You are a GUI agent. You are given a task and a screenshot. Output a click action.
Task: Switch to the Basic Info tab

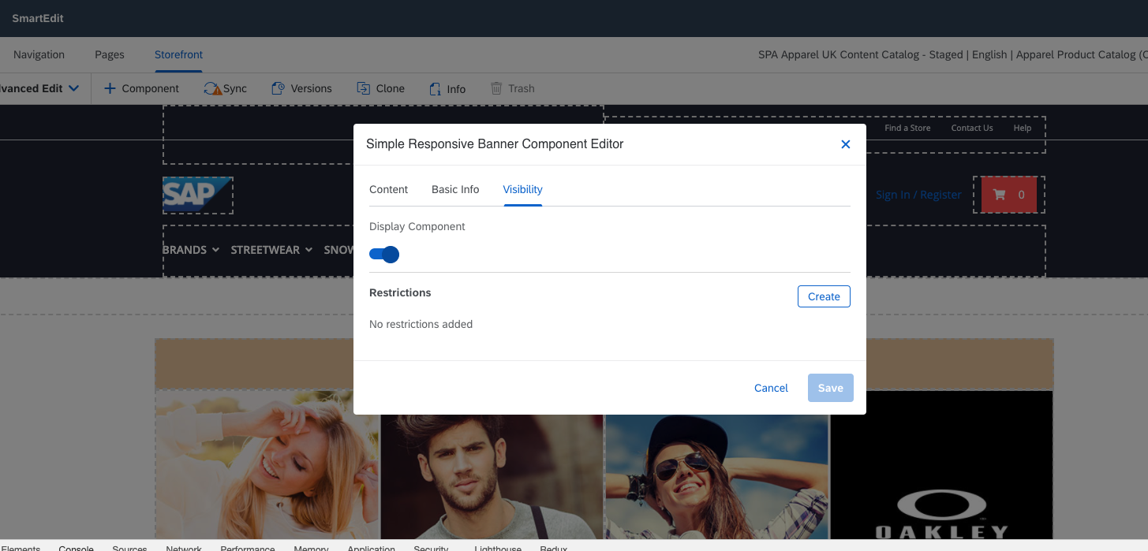pyautogui.click(x=455, y=189)
